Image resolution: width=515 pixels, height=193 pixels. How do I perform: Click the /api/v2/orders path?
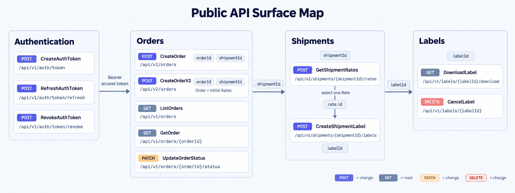[x=158, y=89]
